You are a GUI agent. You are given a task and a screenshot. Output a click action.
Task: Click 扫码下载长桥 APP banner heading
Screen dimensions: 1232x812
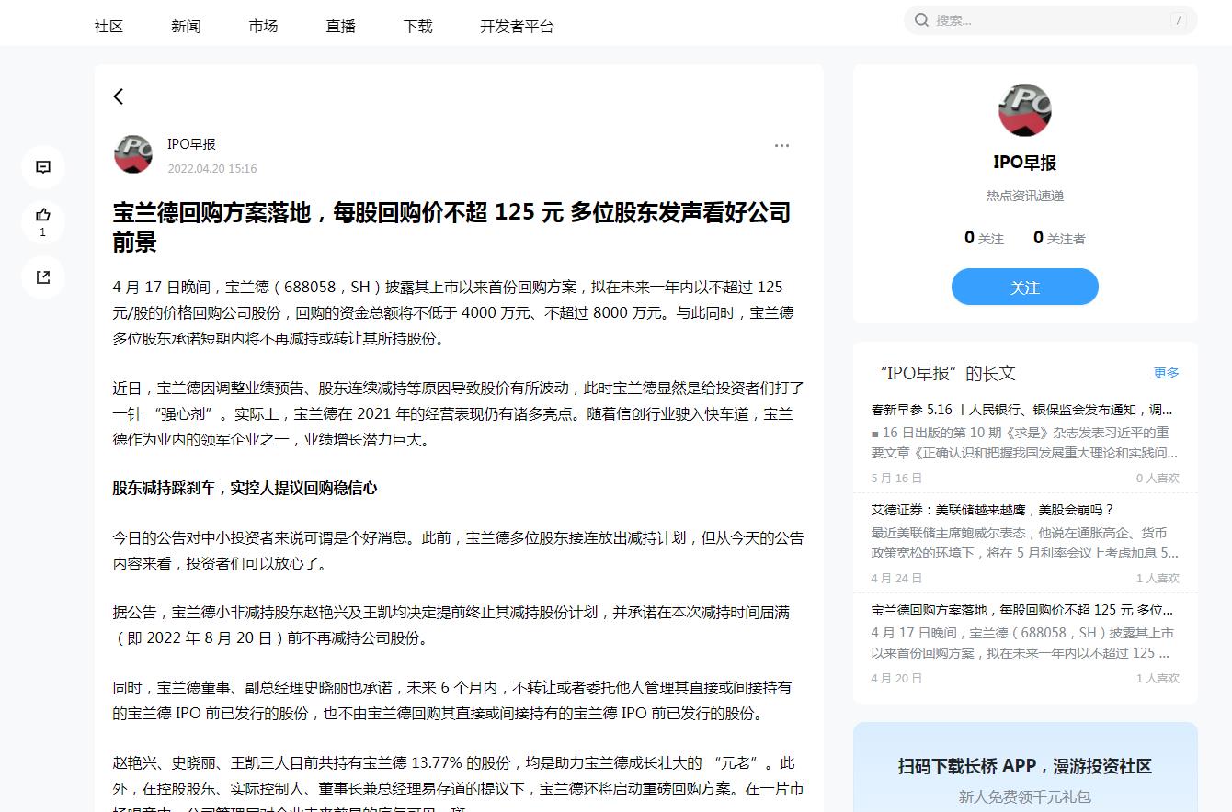point(1025,766)
